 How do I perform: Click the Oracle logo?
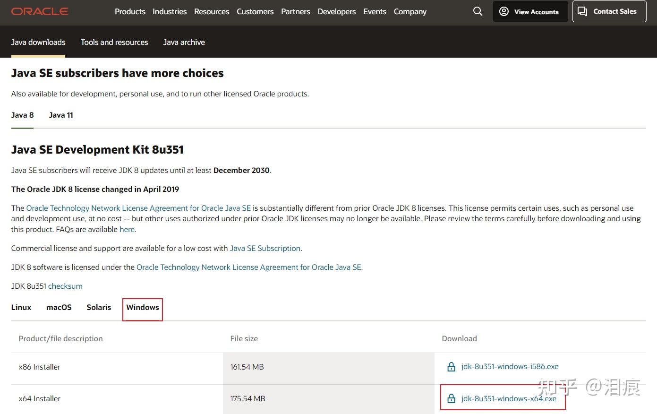click(40, 11)
